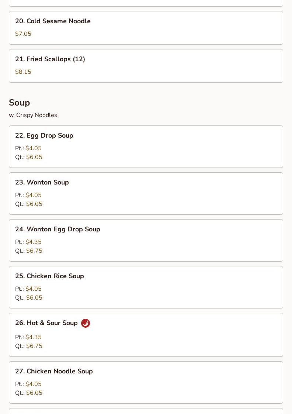Screen dimensions: 292x414
Task: Click Chicken Noodle Soup quart price
Action: [x=34, y=393]
